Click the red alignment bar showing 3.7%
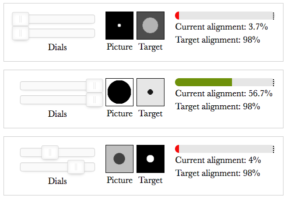 [177, 16]
